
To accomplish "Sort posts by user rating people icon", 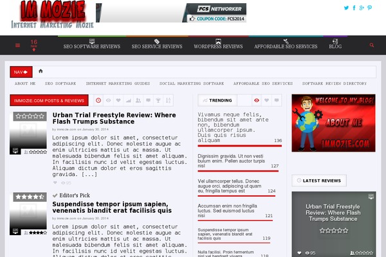I will pos(138,100).
